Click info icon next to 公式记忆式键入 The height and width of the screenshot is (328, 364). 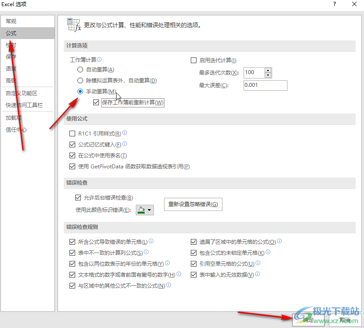click(x=125, y=144)
